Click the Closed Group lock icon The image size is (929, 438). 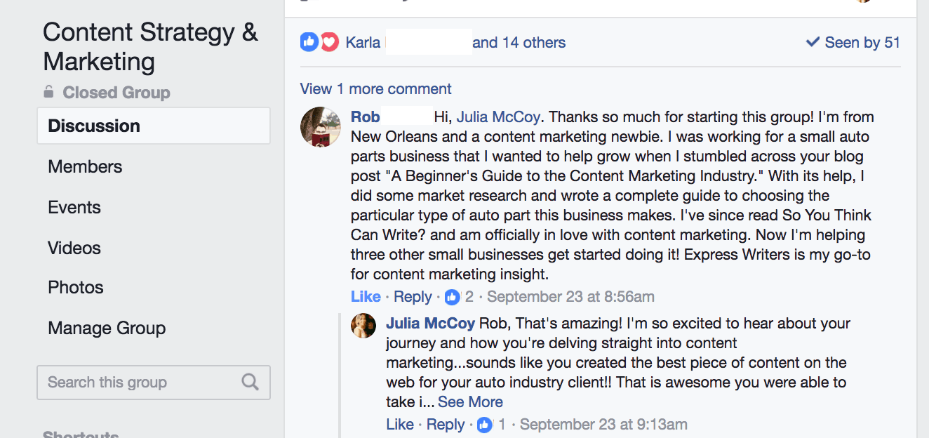pyautogui.click(x=48, y=92)
